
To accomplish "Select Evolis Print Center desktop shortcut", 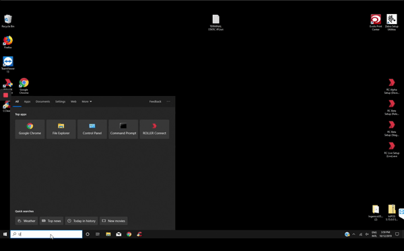I will click(376, 23).
